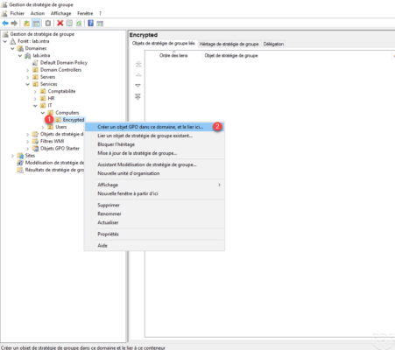Image resolution: width=395 pixels, height=350 pixels.
Task: Click the clipboard icon in the toolbar
Action: click(48, 23)
